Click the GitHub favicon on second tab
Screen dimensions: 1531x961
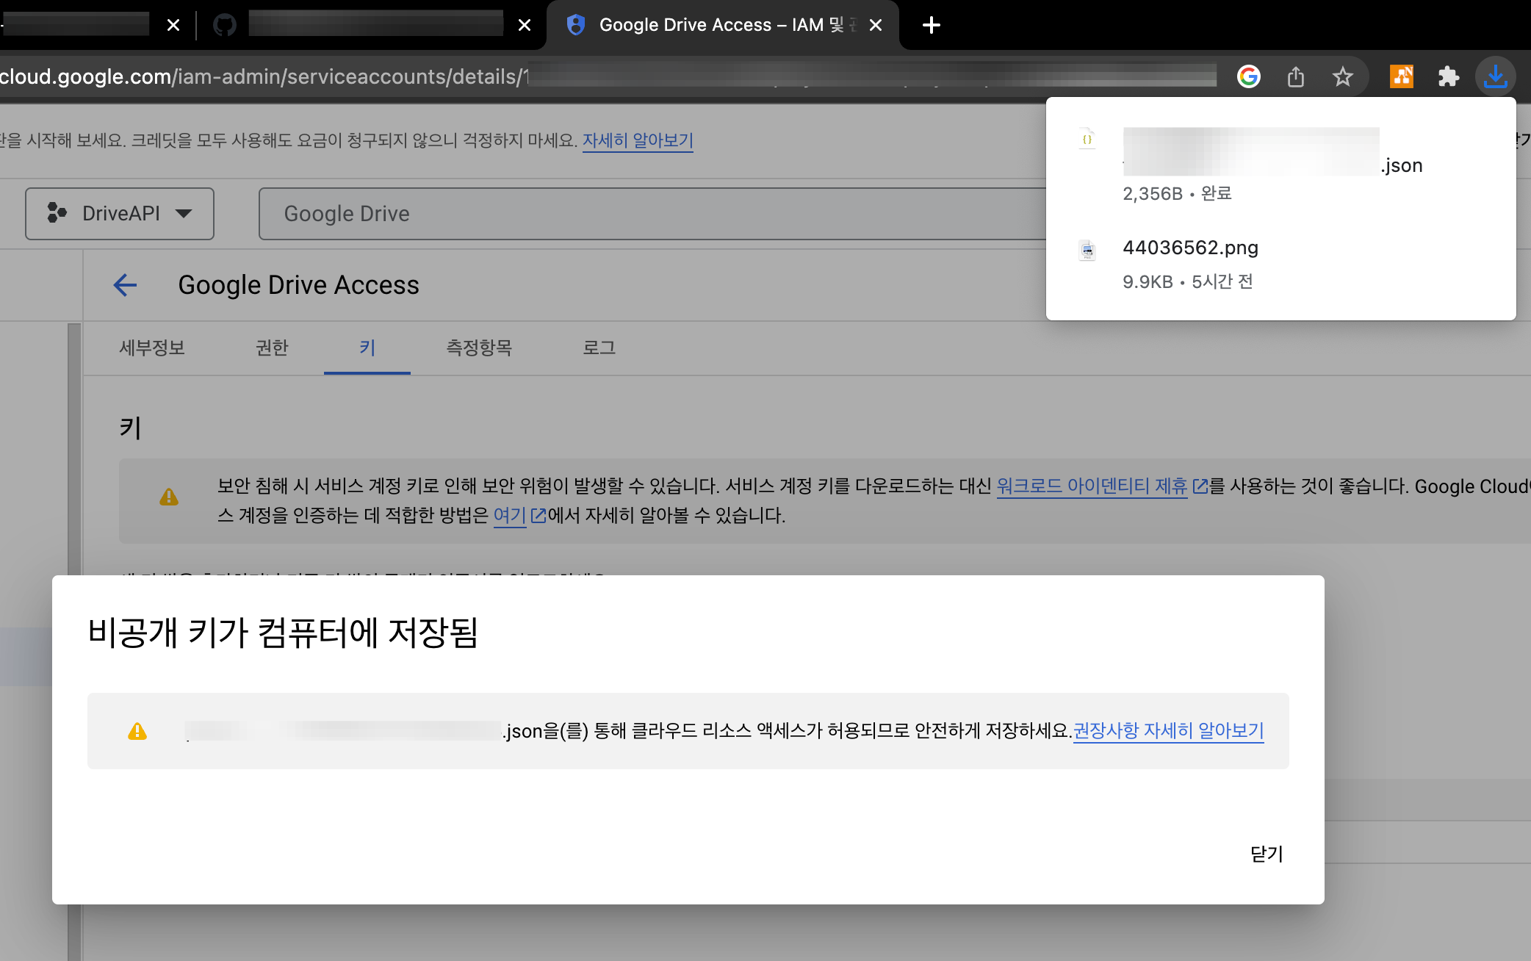point(225,25)
